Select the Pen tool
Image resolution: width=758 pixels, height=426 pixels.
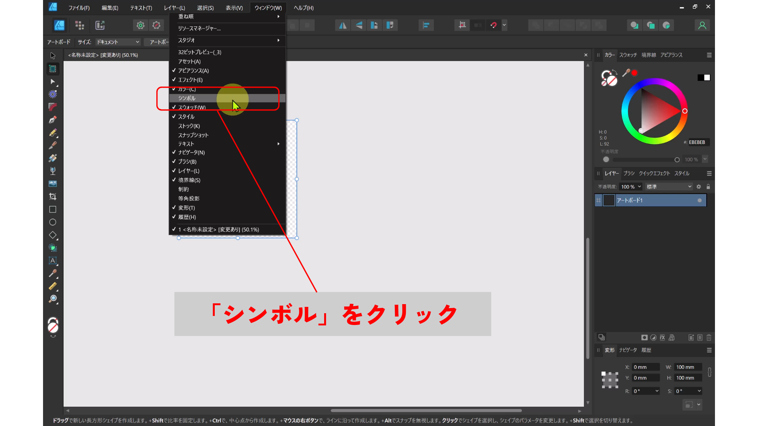point(53,120)
